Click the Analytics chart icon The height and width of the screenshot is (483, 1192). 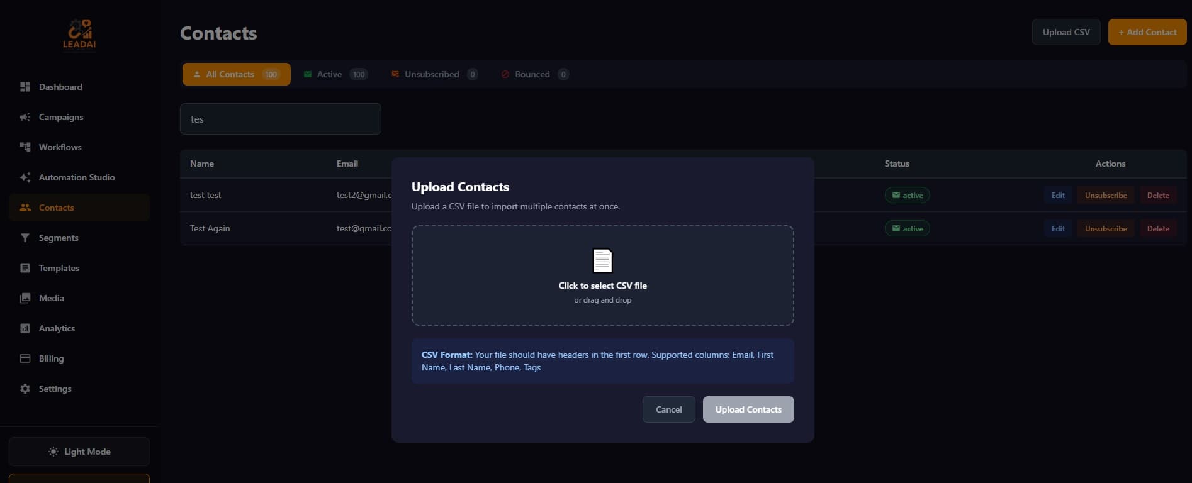point(25,328)
